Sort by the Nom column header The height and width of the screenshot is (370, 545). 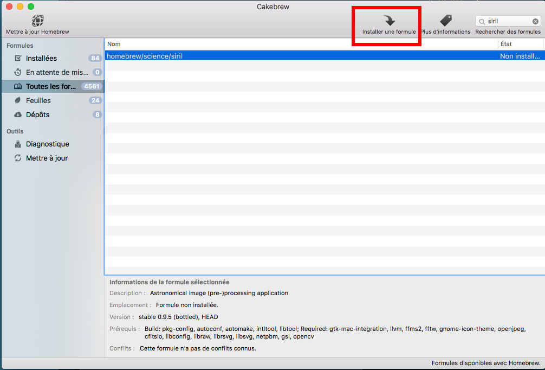pyautogui.click(x=301, y=44)
